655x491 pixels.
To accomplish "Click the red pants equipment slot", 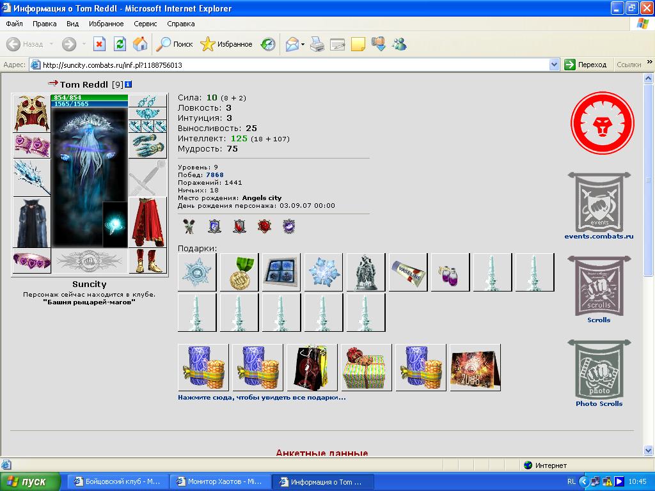I will click(148, 222).
